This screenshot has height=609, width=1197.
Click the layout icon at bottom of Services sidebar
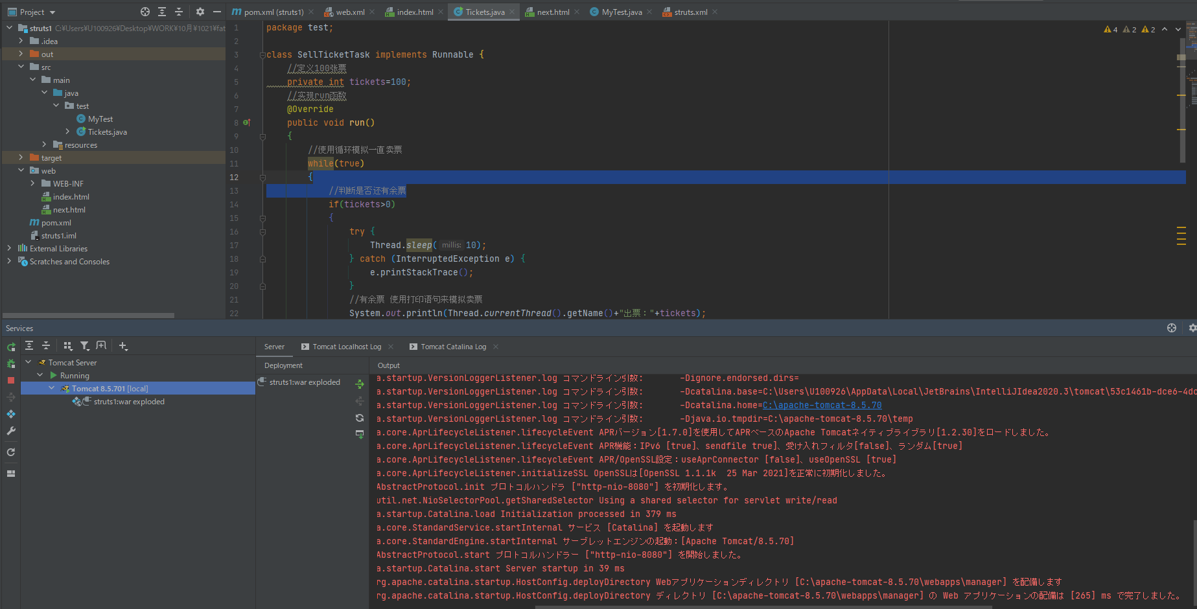(11, 474)
